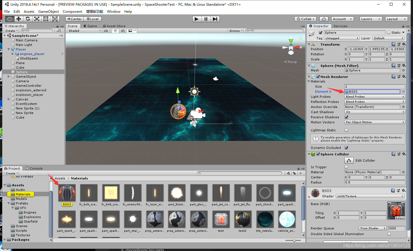Viewport: 413px width, 251px height.
Task: Open the GameObject menu
Action: pos(49,12)
